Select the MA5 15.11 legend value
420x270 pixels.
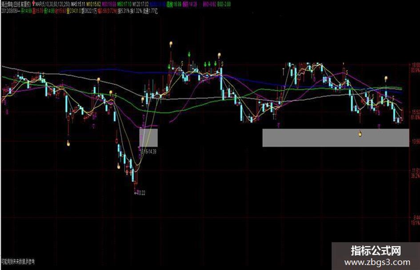(x=78, y=4)
